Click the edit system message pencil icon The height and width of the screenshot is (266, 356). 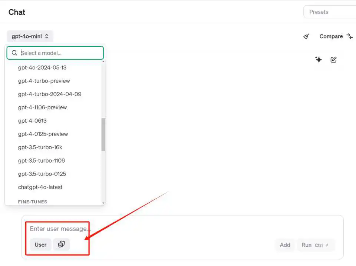click(x=333, y=60)
